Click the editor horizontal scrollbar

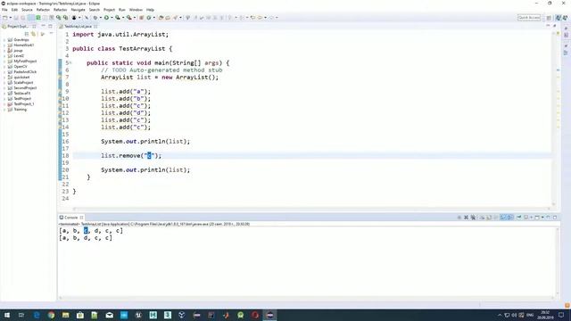point(311,209)
